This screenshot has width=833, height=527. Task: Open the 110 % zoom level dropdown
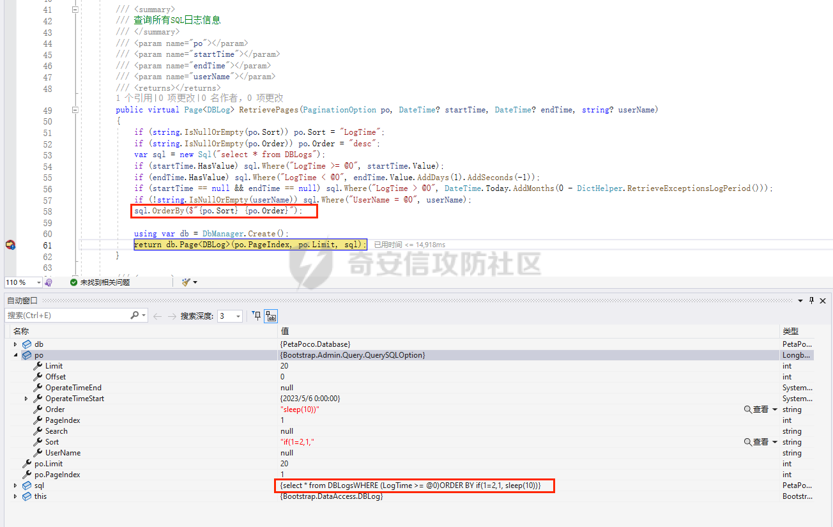pos(38,282)
